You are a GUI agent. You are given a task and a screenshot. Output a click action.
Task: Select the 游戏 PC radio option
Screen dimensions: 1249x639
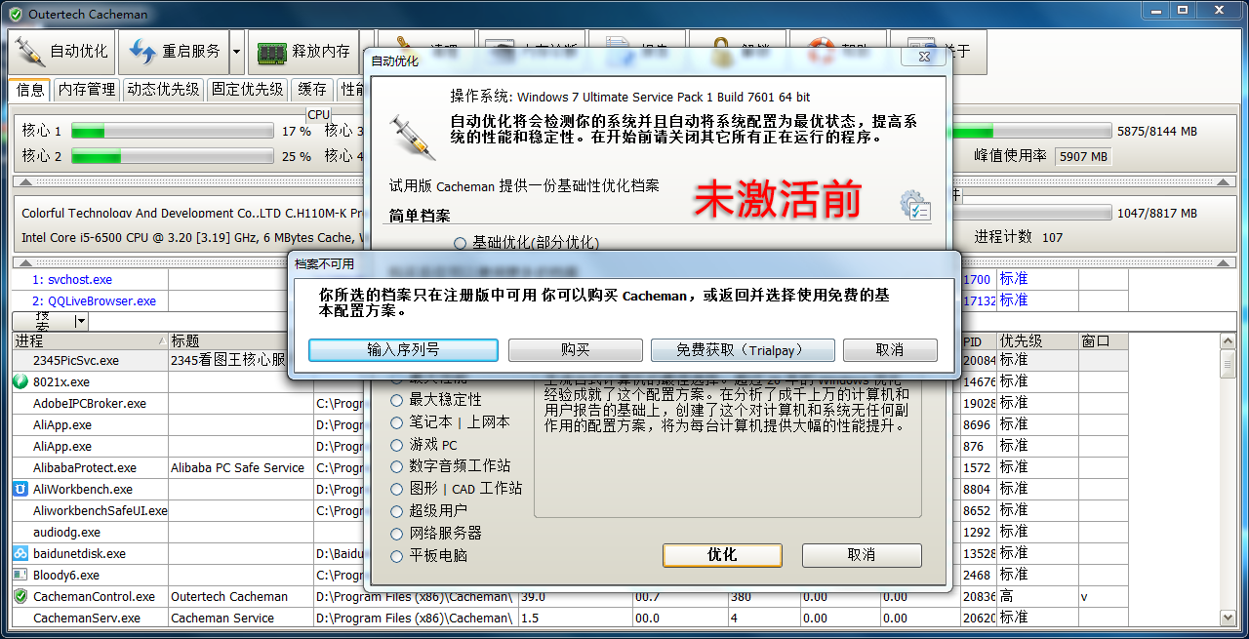(396, 445)
